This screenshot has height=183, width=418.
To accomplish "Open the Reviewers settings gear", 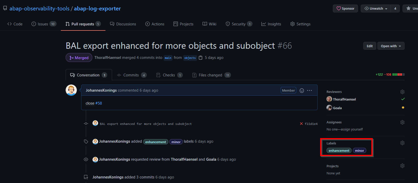I will (402, 92).
